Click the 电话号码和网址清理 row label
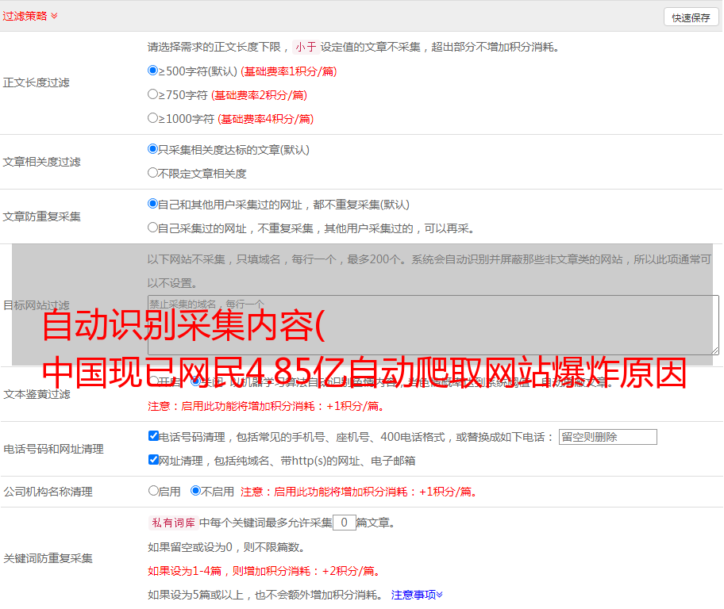This screenshot has height=609, width=724. [53, 449]
